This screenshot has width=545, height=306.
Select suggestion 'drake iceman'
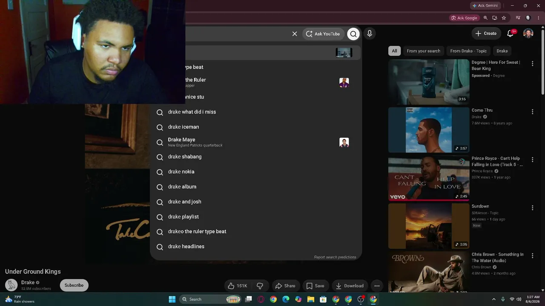tap(256, 127)
